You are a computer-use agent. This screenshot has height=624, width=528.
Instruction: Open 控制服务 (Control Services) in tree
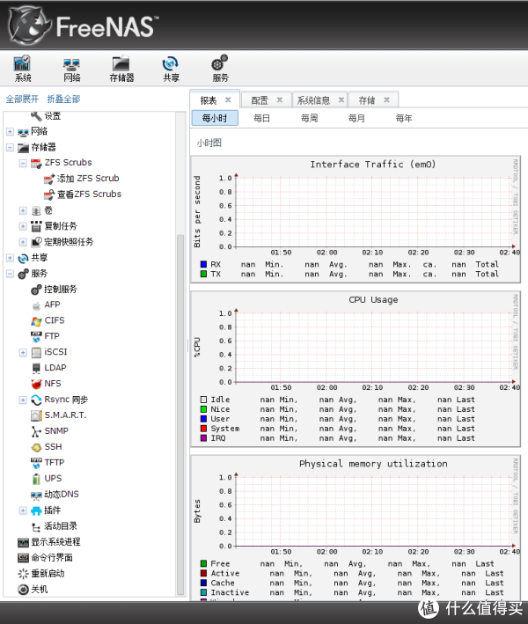[60, 289]
